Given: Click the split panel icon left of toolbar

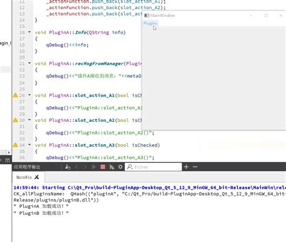Looking at the screenshot, I should (7, 161).
